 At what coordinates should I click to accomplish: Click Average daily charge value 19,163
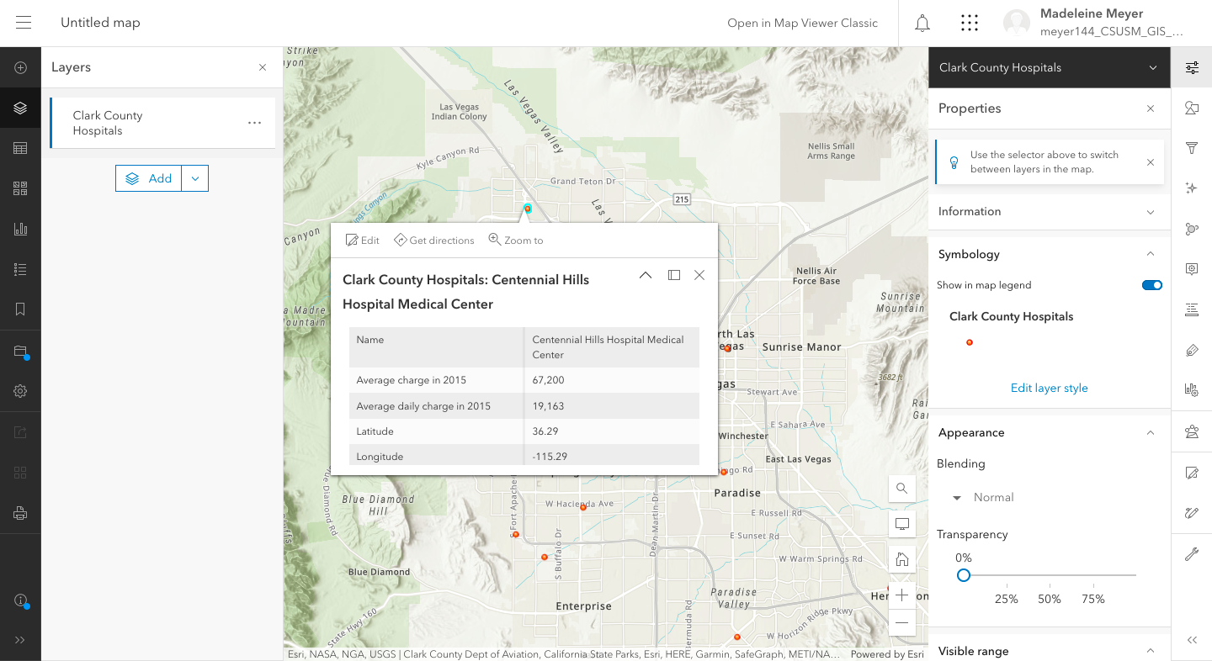(549, 406)
